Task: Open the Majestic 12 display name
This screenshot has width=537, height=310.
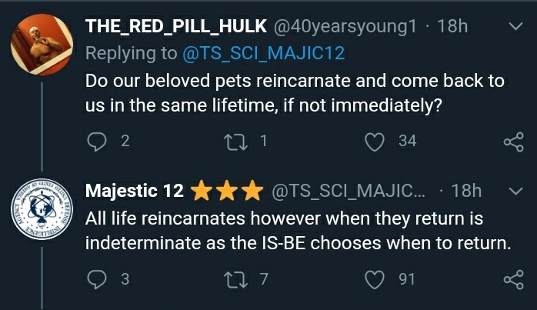Action: click(134, 191)
